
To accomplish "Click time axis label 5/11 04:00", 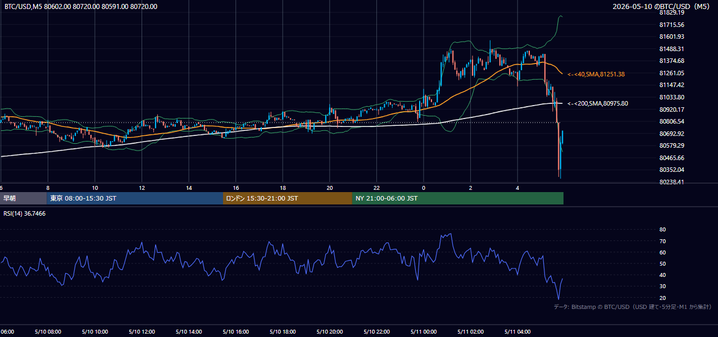I will point(518,332).
